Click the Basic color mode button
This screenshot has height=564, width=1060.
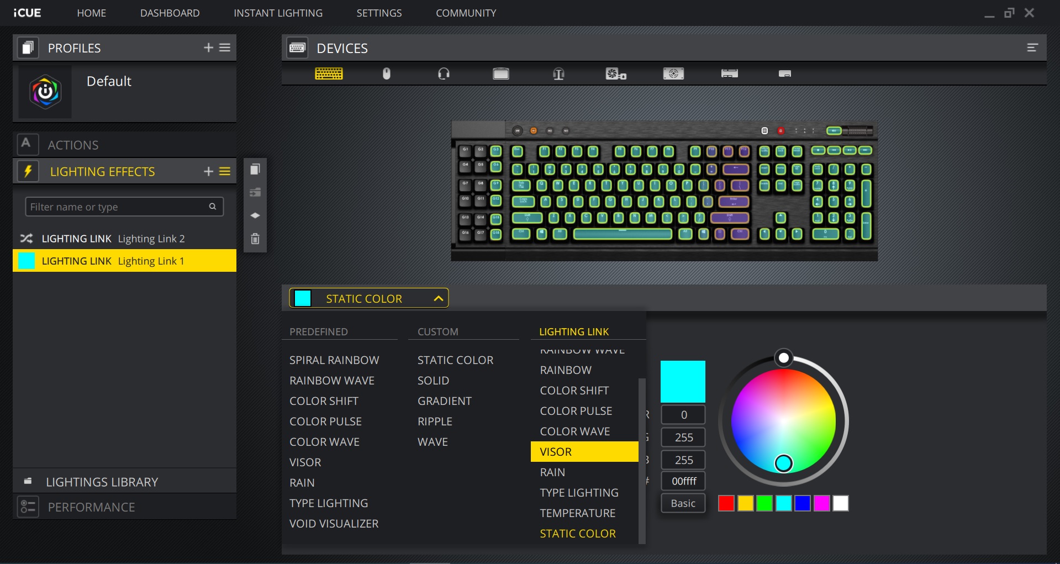683,503
